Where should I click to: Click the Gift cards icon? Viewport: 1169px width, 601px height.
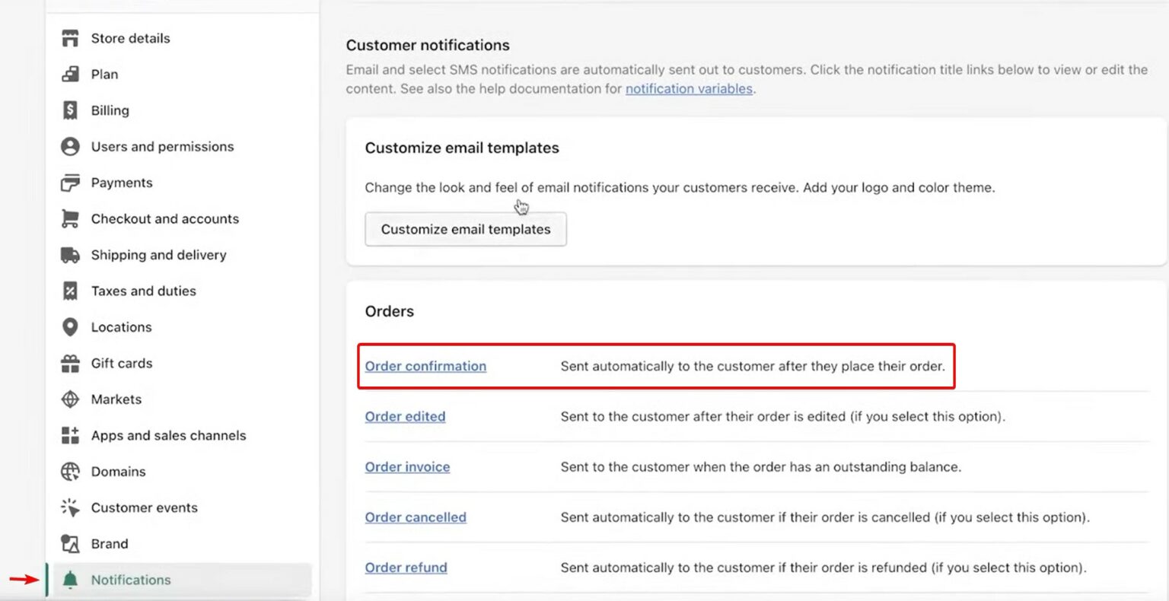[69, 363]
